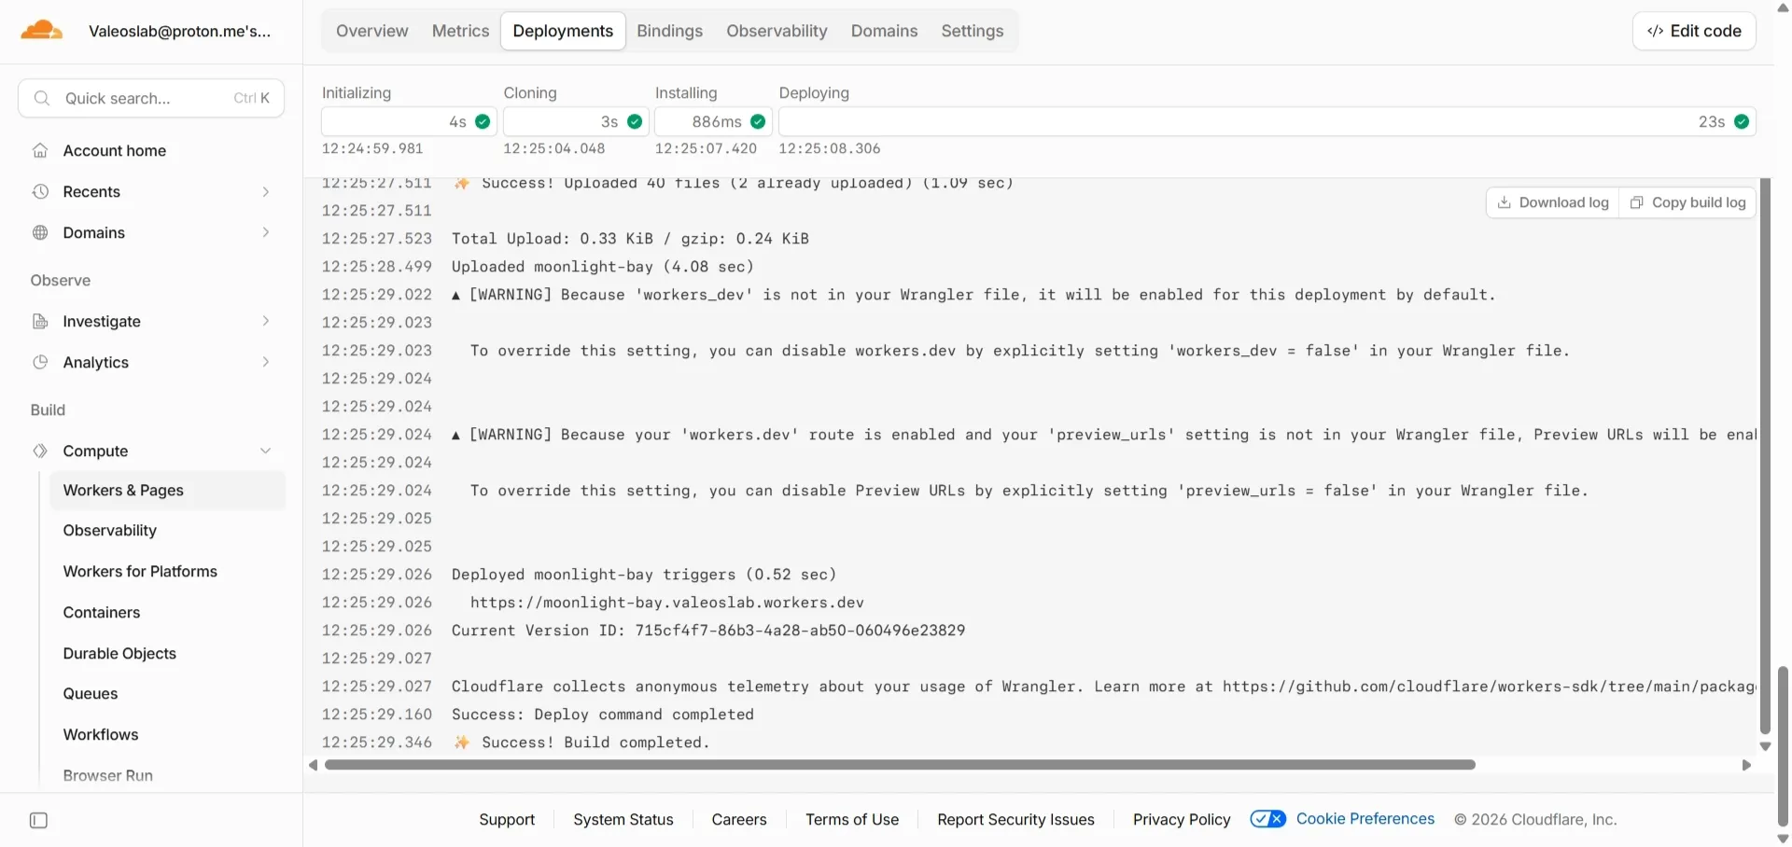This screenshot has height=847, width=1792.
Task: Click the Support footer link
Action: (x=507, y=819)
